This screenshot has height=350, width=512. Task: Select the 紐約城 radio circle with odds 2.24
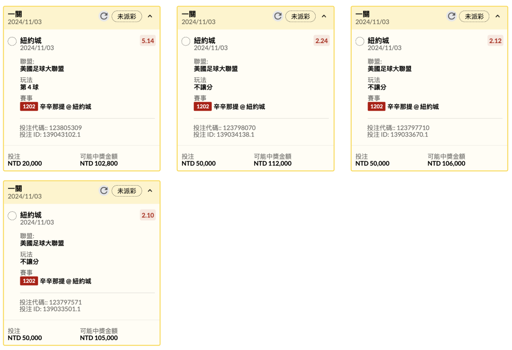click(186, 42)
